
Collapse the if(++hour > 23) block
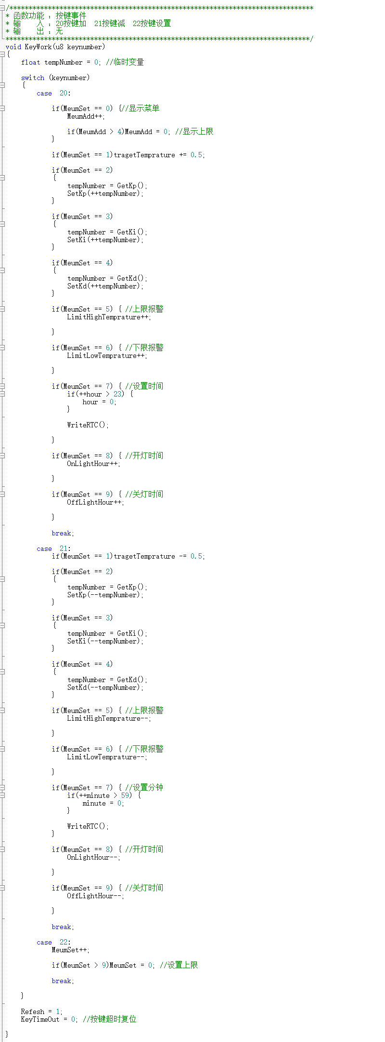[x=2, y=394]
